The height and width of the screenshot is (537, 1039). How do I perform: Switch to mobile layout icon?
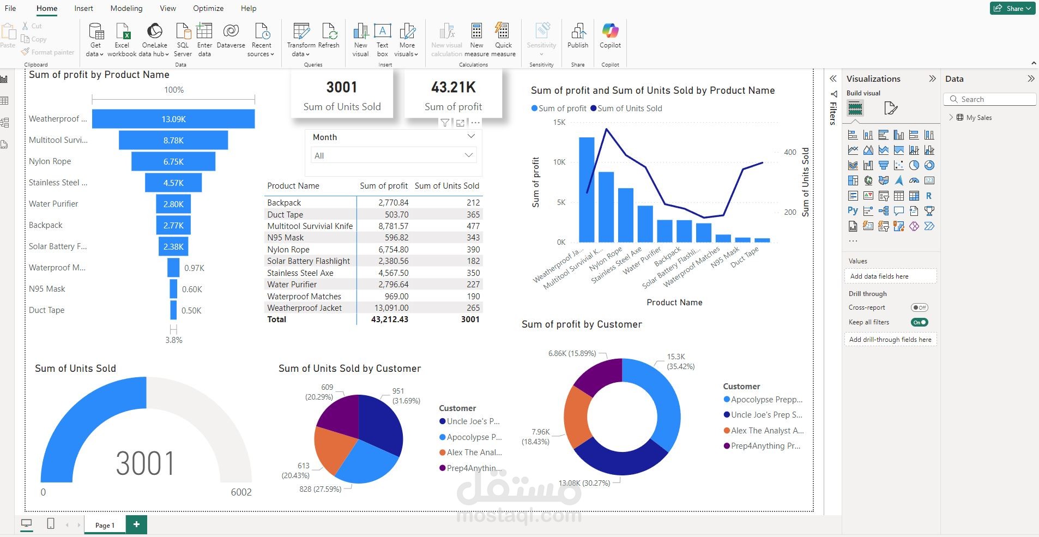[51, 524]
